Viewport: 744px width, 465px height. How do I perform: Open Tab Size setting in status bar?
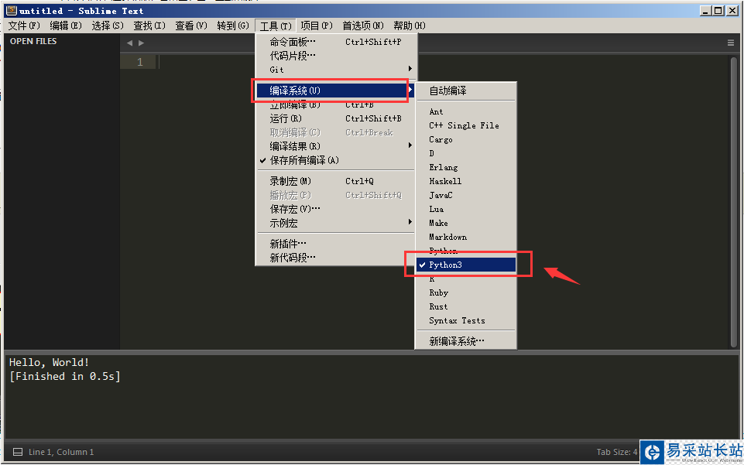tap(617, 452)
